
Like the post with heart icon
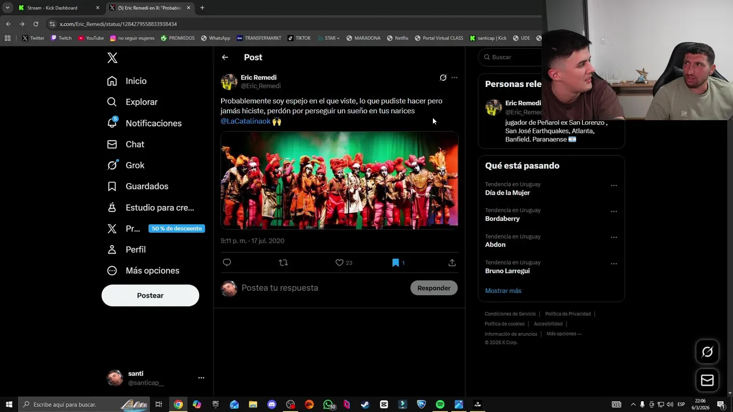point(340,263)
